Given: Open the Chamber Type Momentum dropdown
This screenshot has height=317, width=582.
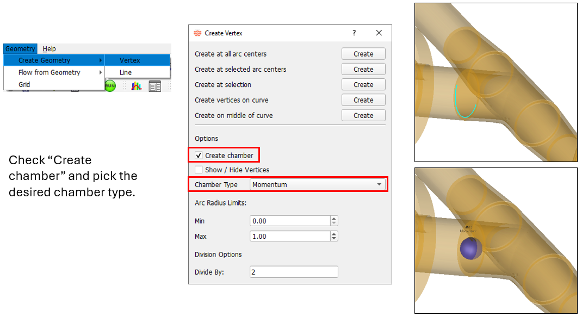Looking at the screenshot, I should 318,184.
